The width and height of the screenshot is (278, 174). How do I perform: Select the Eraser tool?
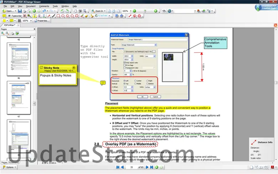[86, 16]
